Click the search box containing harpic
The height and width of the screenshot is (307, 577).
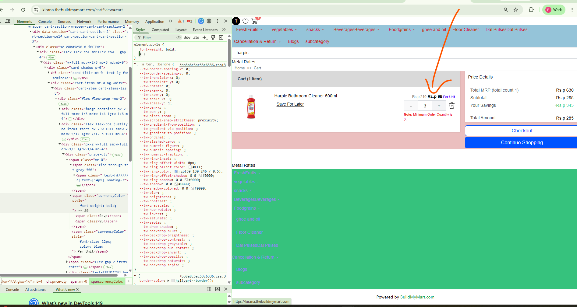click(x=404, y=53)
